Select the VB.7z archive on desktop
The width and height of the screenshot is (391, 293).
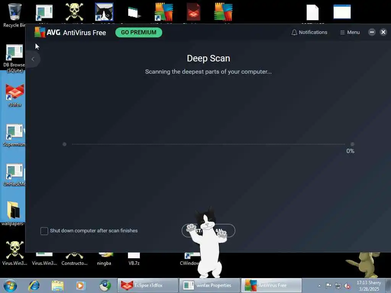[x=134, y=259]
